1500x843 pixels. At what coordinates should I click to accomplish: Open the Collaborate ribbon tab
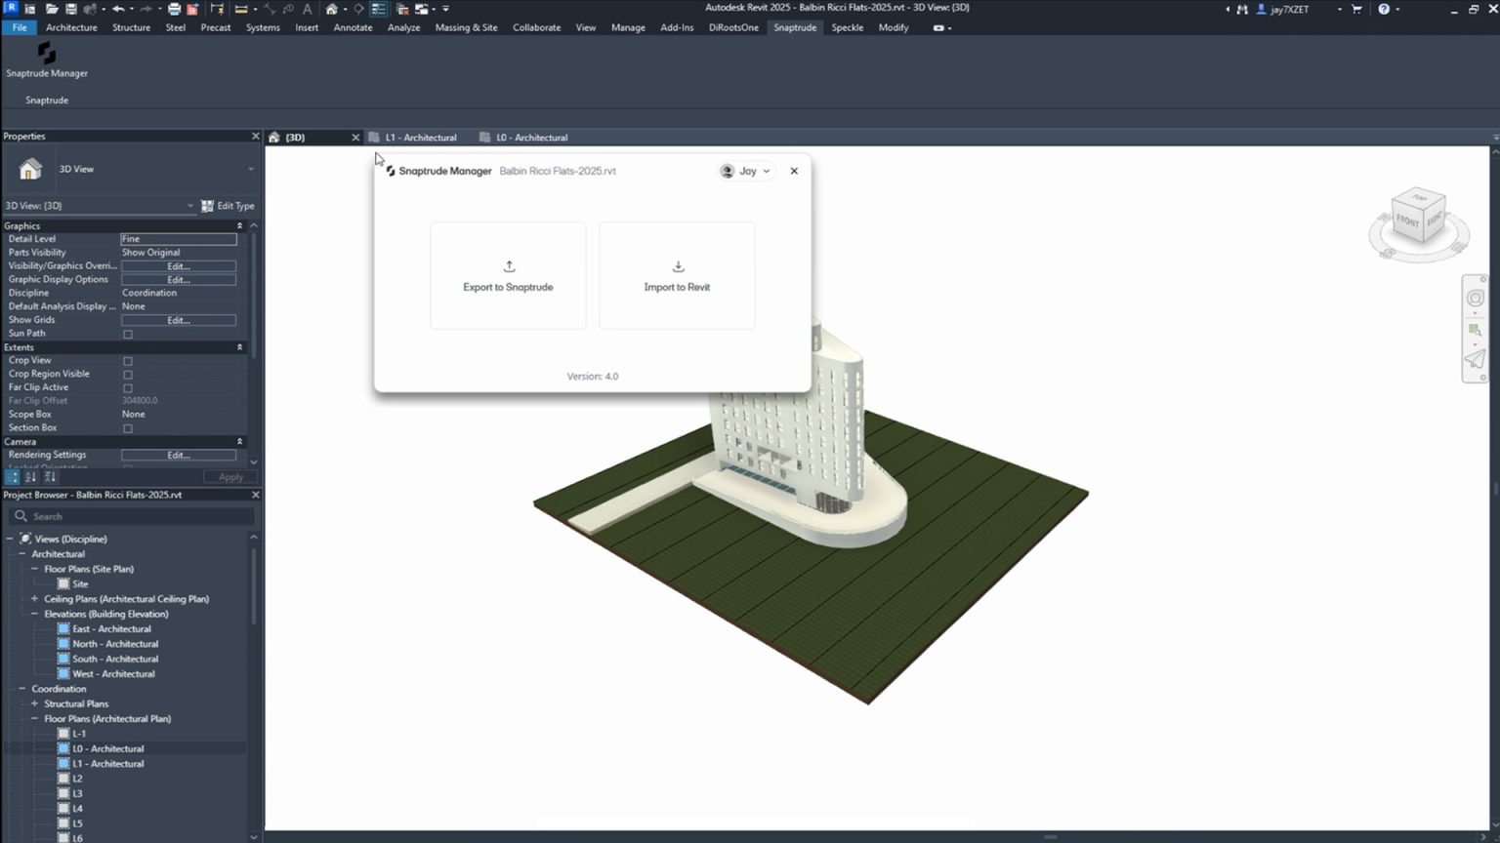(536, 27)
